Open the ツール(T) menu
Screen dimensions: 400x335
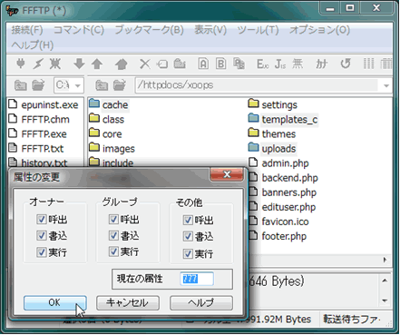pos(258,30)
